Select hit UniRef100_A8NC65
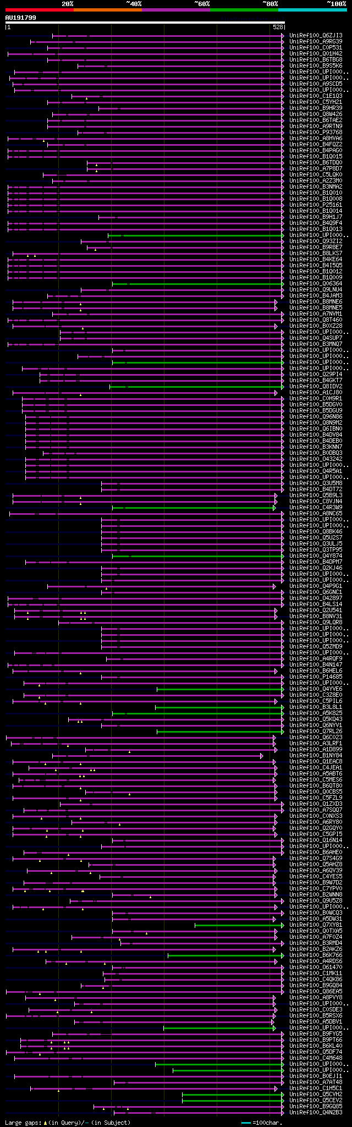 click(x=316, y=513)
